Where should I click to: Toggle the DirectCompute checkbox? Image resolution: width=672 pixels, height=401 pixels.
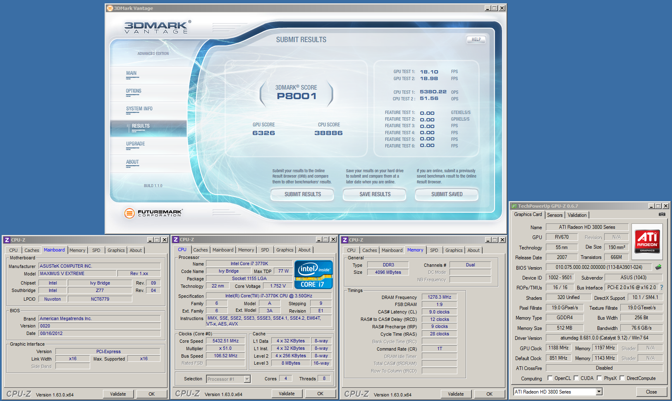point(622,378)
